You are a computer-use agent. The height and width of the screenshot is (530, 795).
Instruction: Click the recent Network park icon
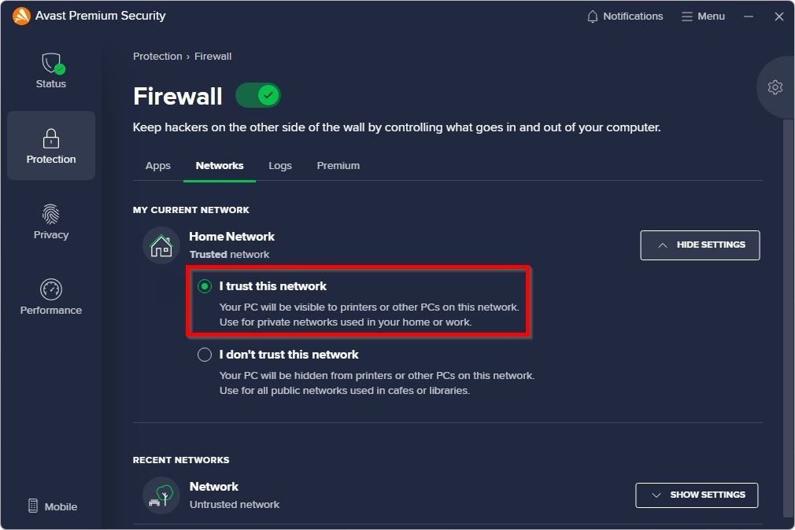(161, 495)
